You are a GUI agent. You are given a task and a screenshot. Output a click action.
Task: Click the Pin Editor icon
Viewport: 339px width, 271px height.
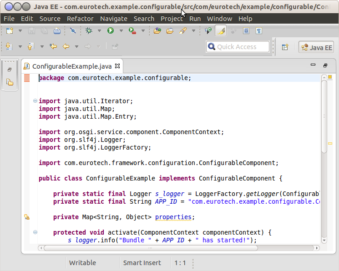coord(115,46)
